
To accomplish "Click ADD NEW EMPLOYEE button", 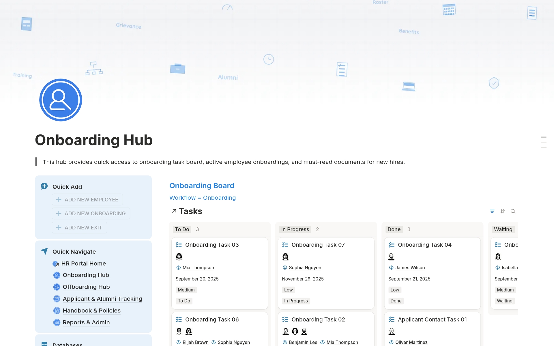I will tap(87, 199).
